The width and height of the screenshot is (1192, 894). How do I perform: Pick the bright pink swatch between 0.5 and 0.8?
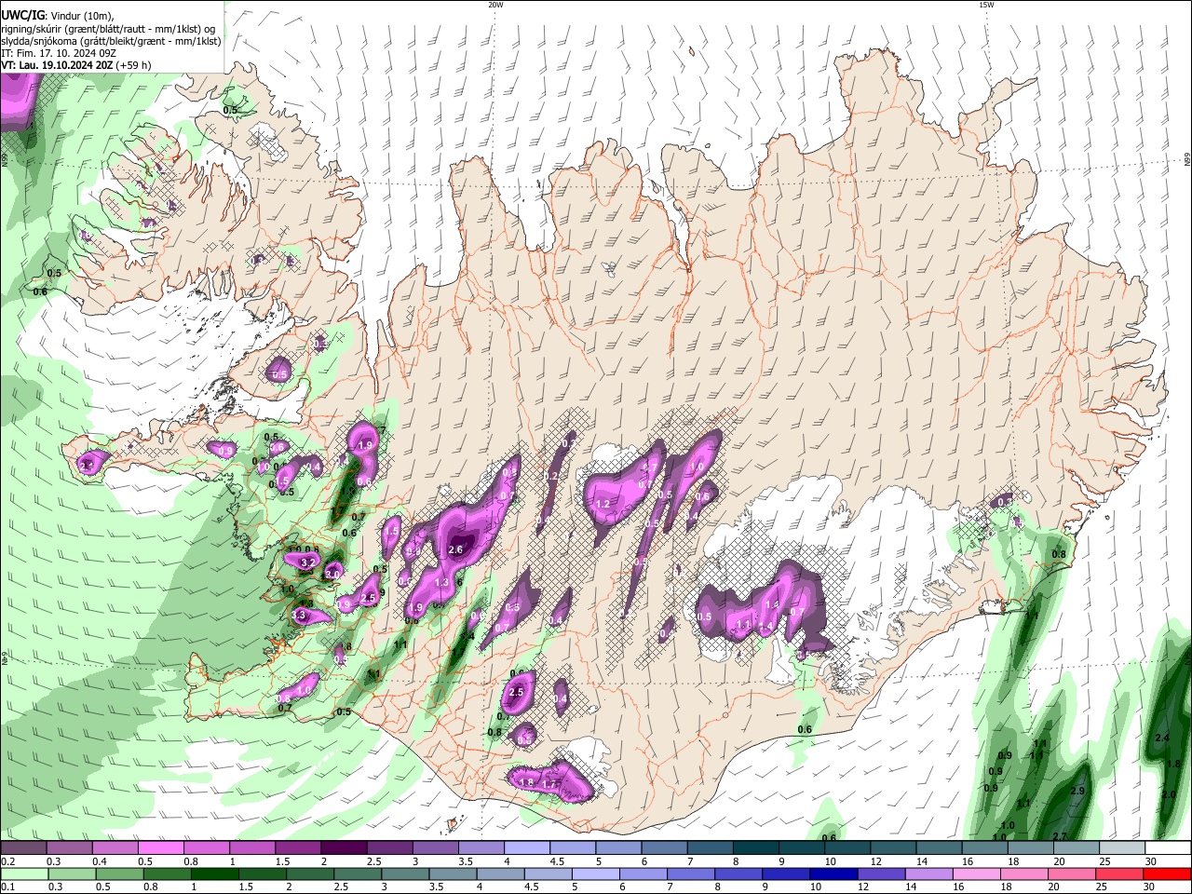160,847
